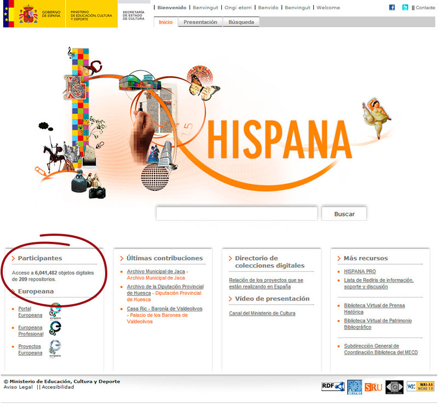438x418 pixels.
Task: Follow the Portal Europeana link
Action: pos(30,312)
